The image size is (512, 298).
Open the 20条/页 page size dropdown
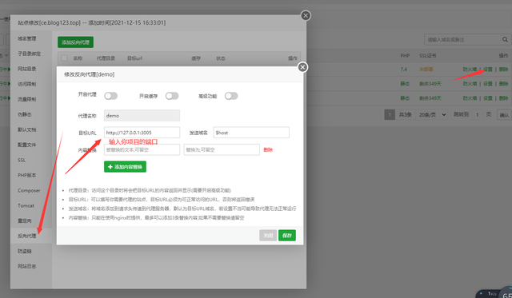[x=432, y=114]
